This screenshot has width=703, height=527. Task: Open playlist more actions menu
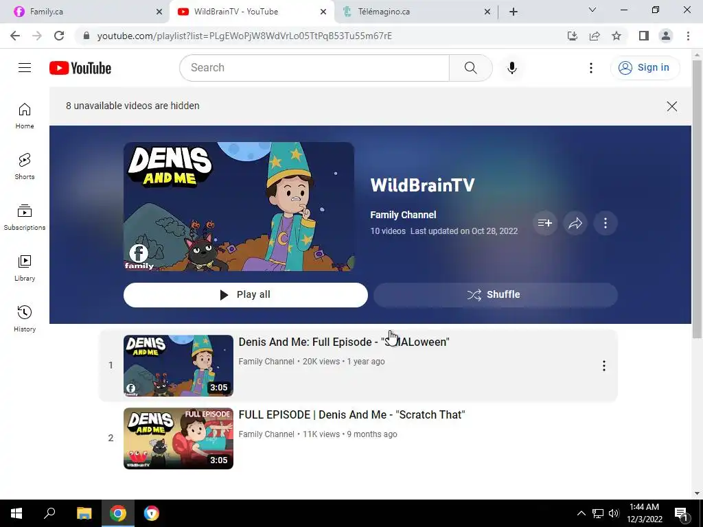(606, 223)
